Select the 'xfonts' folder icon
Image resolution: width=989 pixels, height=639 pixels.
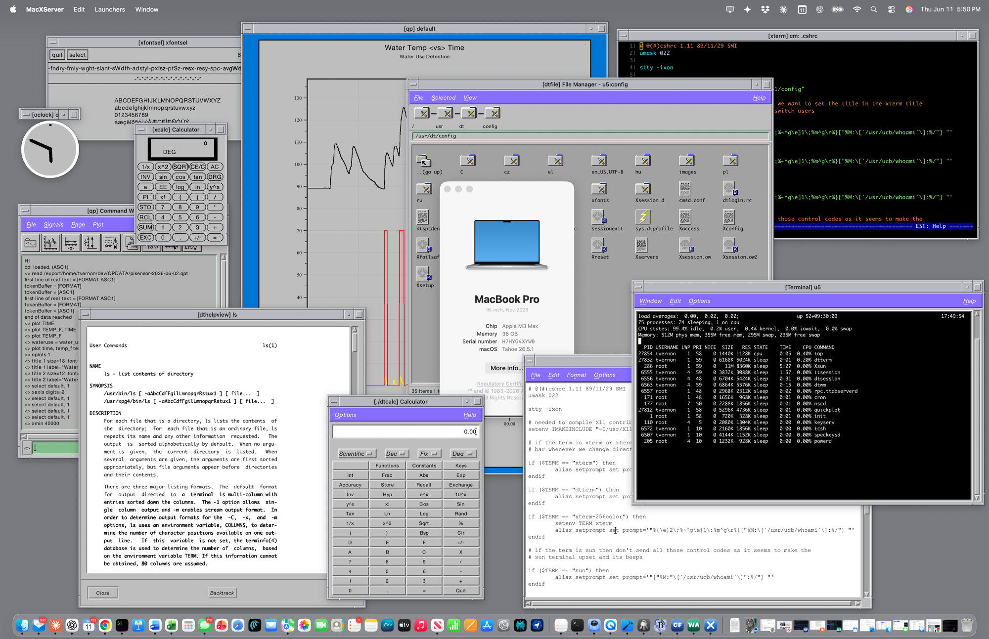599,189
